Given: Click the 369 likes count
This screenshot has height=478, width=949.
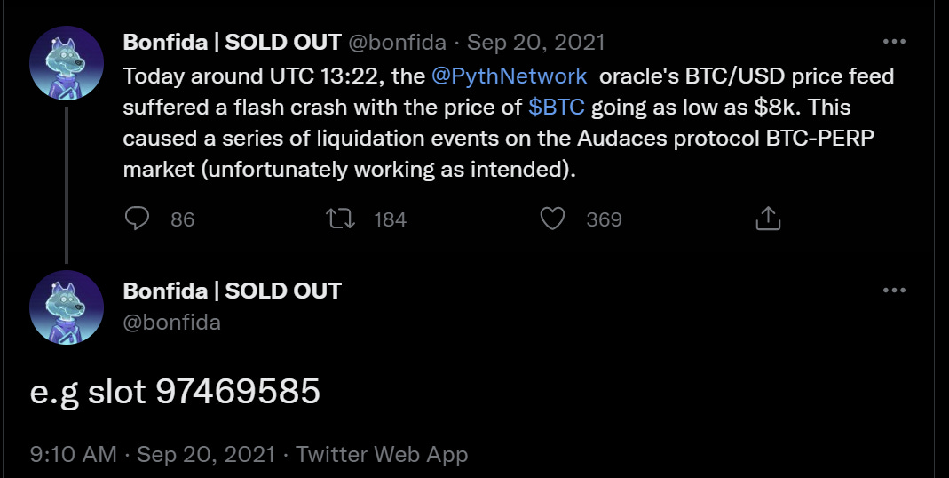Looking at the screenshot, I should point(604,219).
